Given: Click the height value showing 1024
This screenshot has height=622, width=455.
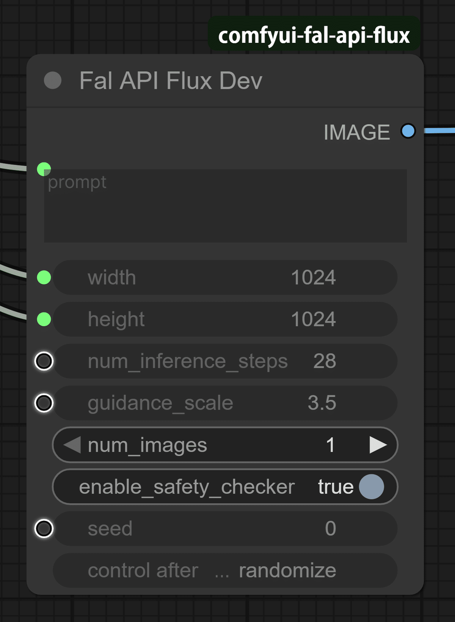Looking at the screenshot, I should coord(314,319).
